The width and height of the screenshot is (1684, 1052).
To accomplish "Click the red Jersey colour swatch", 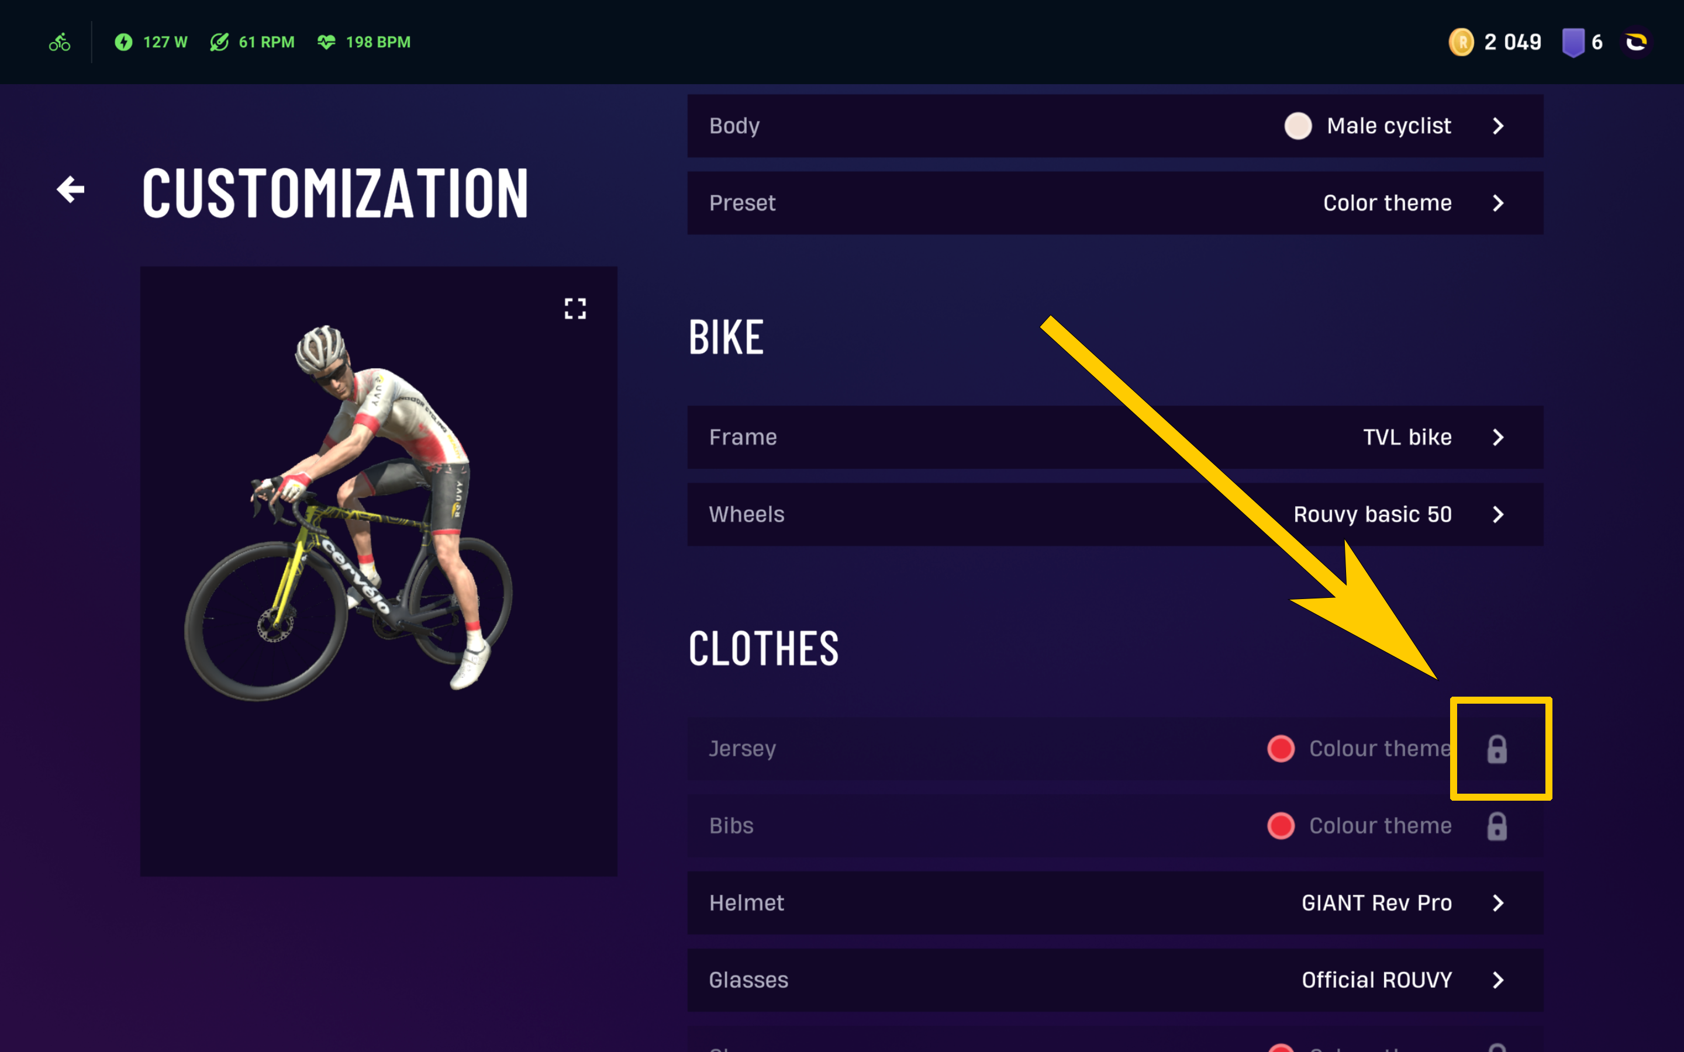I will click(x=1281, y=749).
